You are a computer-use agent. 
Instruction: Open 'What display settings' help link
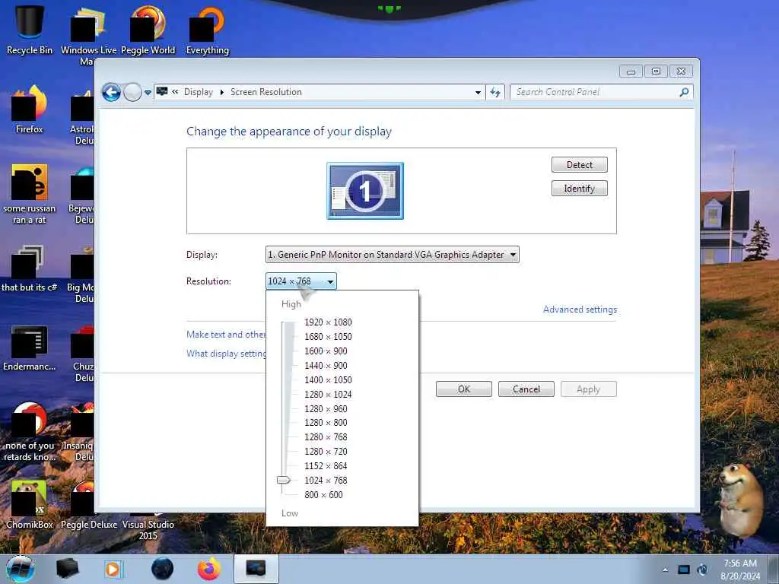[226, 353]
